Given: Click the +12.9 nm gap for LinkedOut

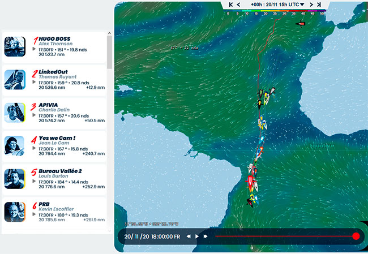Looking at the screenshot, I should coord(96,88).
